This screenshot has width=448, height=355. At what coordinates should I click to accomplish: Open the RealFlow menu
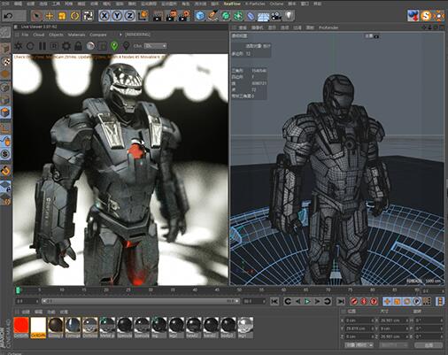pos(232,4)
